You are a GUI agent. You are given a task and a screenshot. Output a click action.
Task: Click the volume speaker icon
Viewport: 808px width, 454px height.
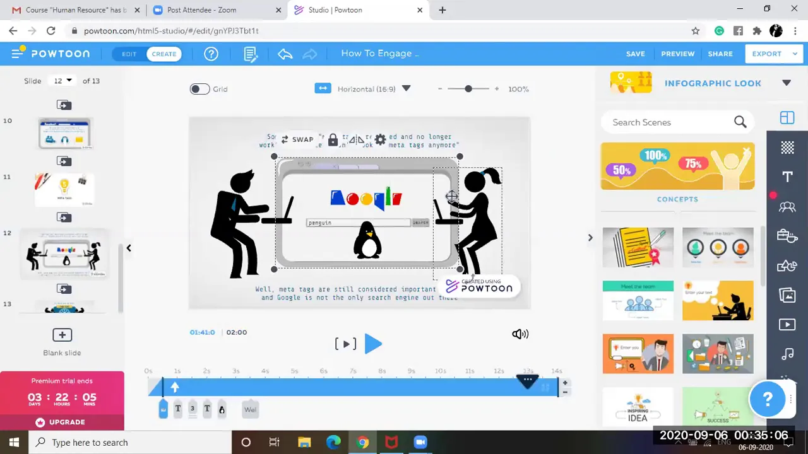[520, 334]
